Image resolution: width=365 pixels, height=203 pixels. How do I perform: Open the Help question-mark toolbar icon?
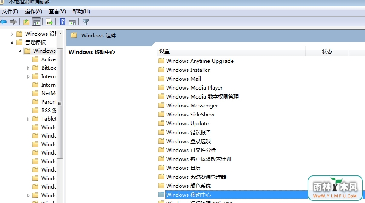click(62, 22)
